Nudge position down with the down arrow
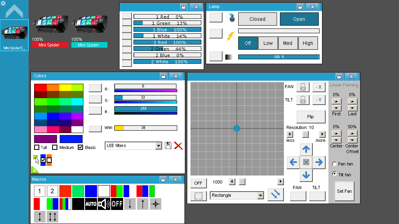Screen dimensions: 399x224 [x=306, y=175]
